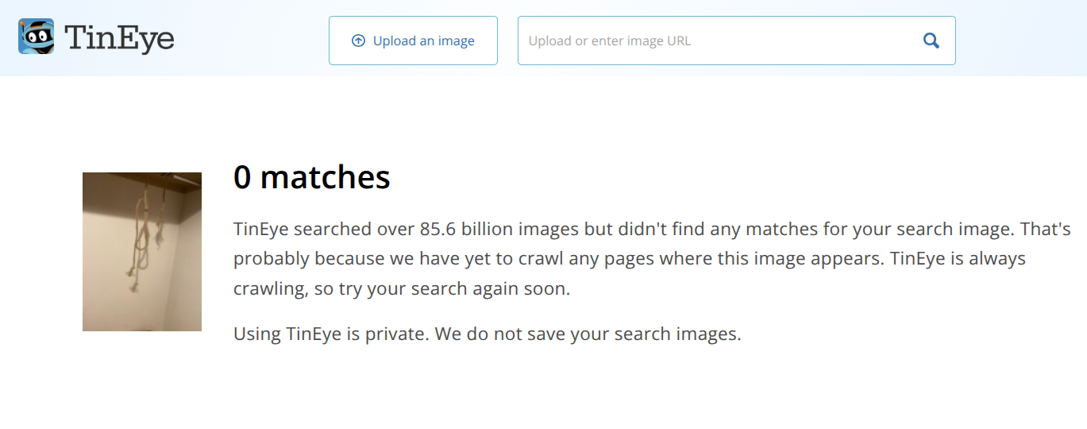Click the magnifying glass search icon
This screenshot has height=429, width=1087.
click(931, 41)
